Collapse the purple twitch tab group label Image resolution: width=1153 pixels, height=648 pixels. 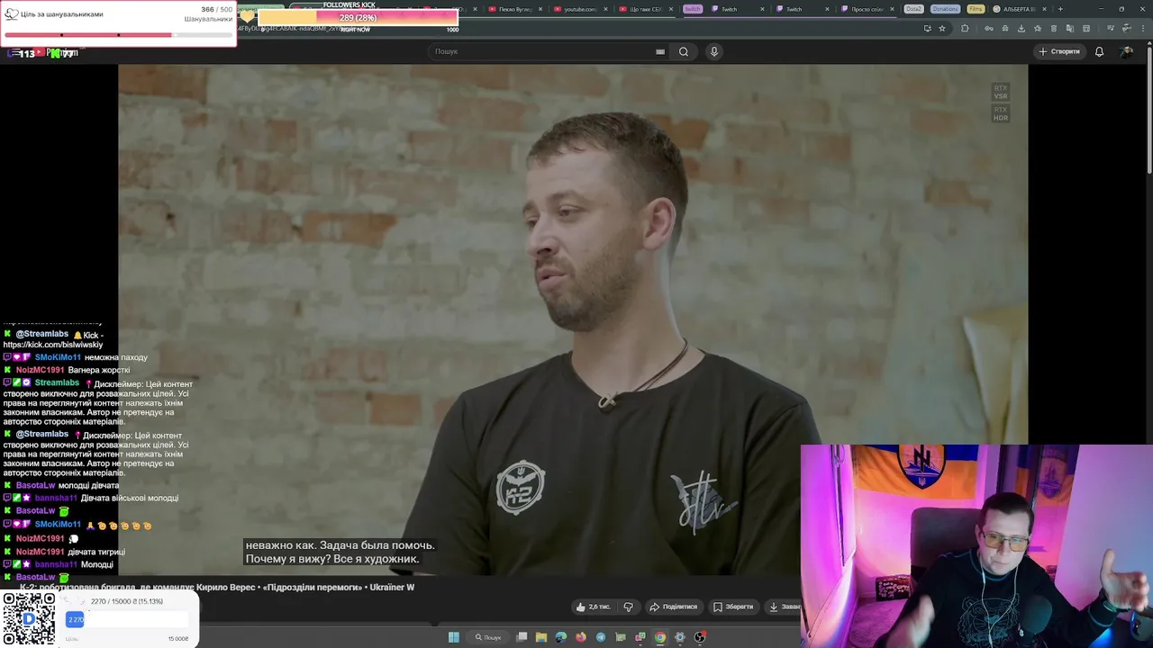click(692, 9)
